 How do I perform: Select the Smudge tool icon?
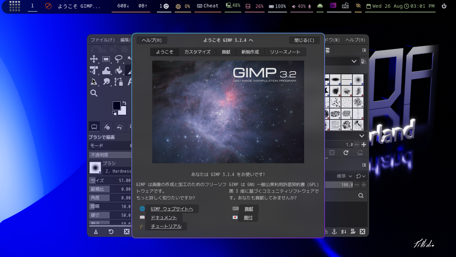[x=106, y=81]
